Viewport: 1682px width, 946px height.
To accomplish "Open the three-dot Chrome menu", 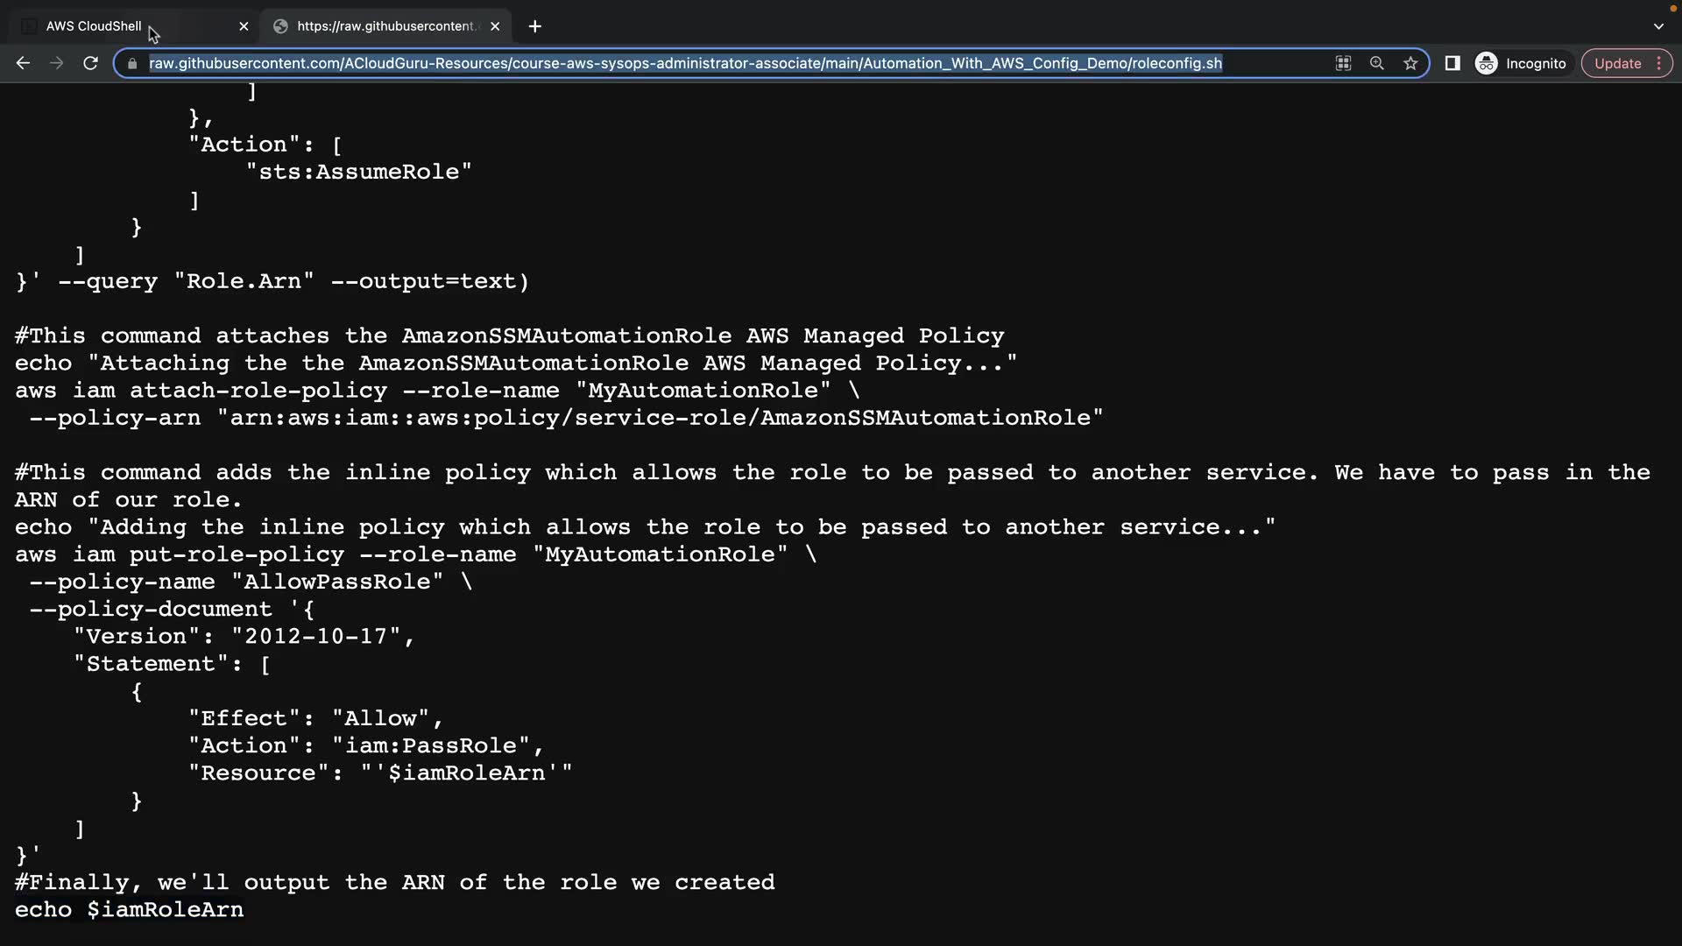I will [1659, 63].
